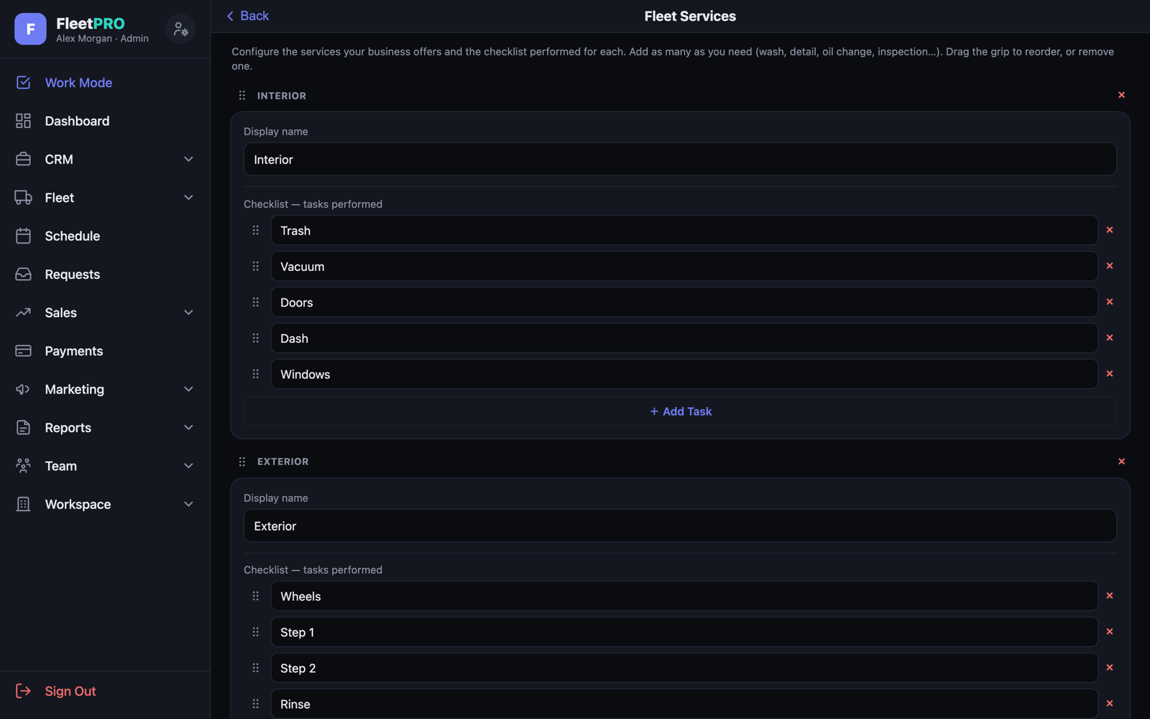Grab the EXTERIOR section drag grip

click(x=242, y=462)
